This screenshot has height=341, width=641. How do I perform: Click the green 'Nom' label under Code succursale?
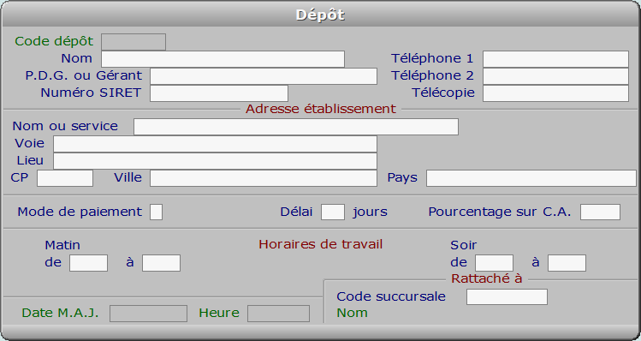[352, 313]
